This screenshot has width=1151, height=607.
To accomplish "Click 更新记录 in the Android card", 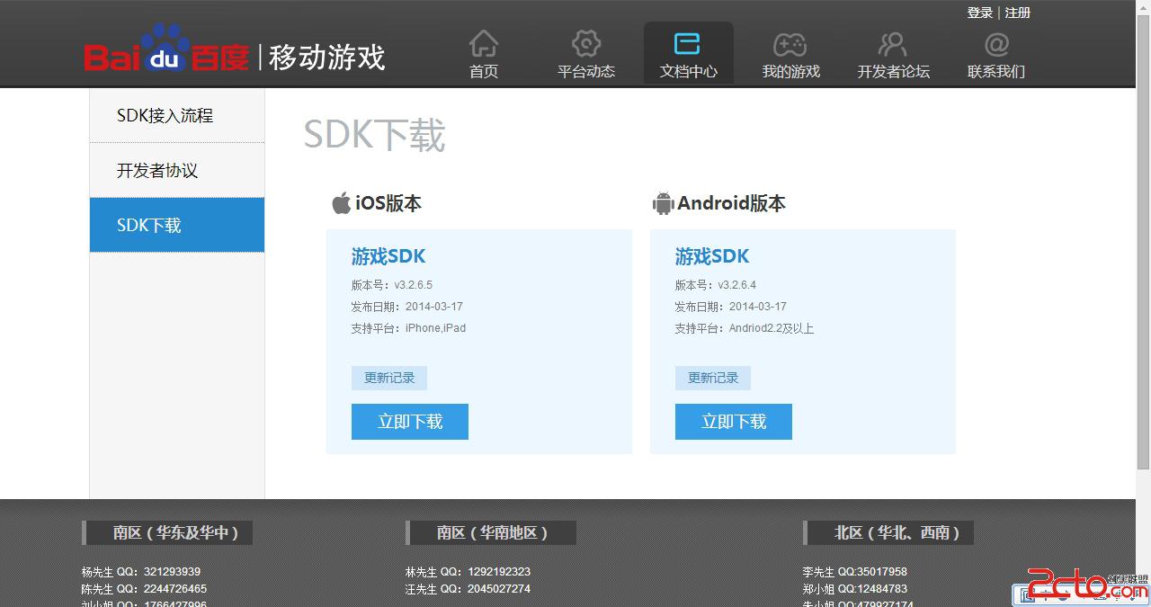I will [x=713, y=378].
